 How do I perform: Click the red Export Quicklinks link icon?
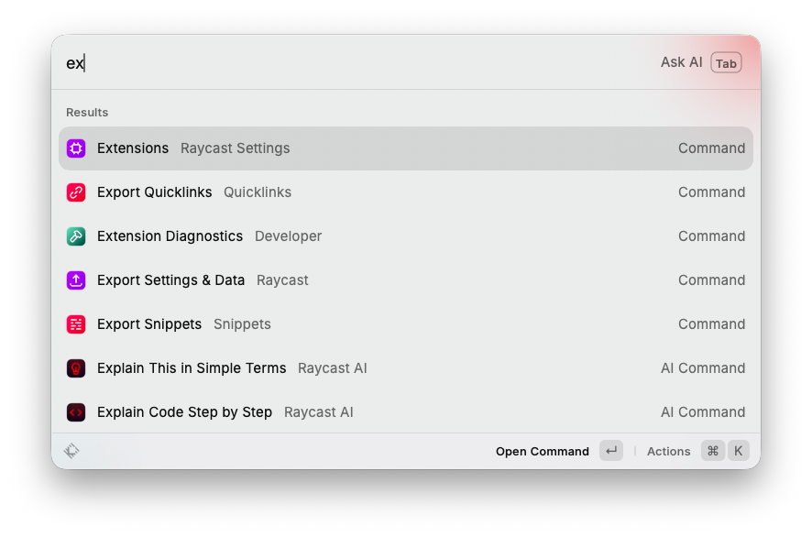[76, 192]
